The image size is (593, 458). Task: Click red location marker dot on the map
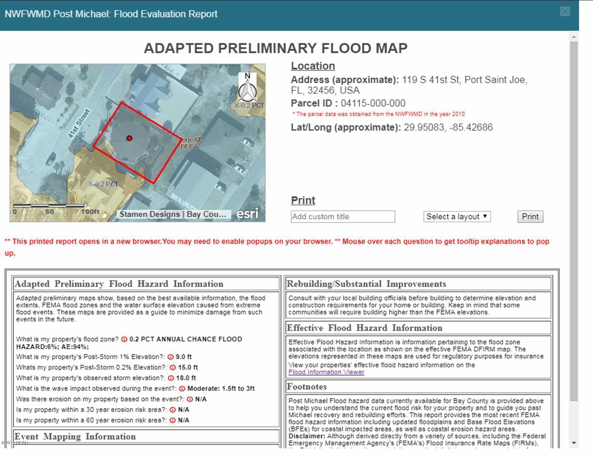pyautogui.click(x=129, y=138)
